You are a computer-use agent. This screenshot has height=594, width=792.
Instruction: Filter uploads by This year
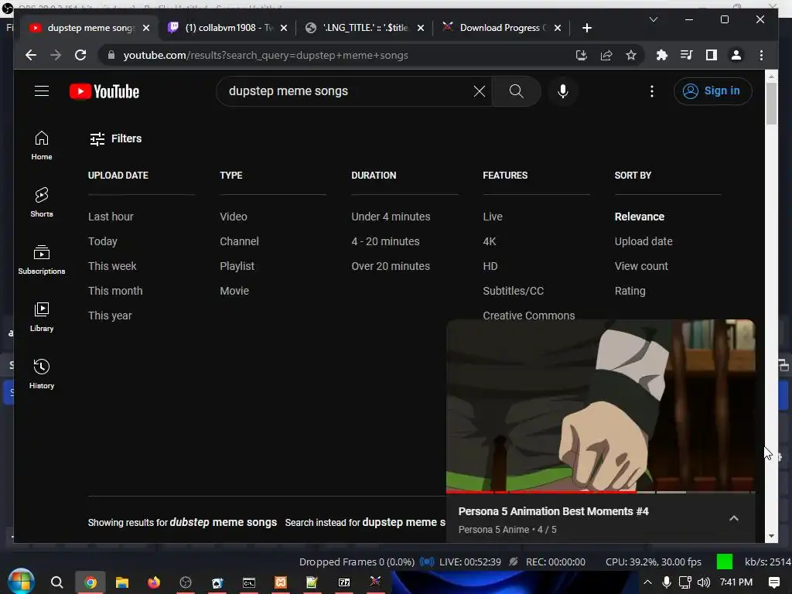tap(110, 316)
